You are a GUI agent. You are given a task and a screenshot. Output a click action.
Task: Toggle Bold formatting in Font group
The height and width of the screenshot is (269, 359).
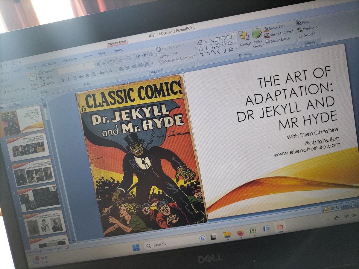click(63, 80)
